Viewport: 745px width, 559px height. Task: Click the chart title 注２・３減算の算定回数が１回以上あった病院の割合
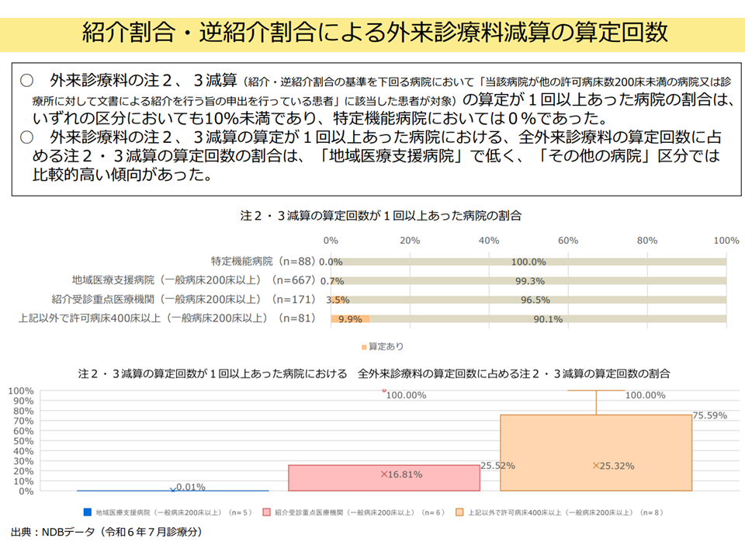[x=380, y=216]
